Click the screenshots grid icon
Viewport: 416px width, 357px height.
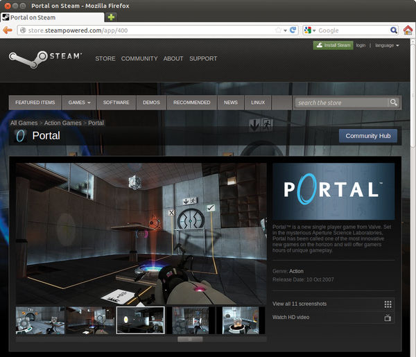point(388,304)
